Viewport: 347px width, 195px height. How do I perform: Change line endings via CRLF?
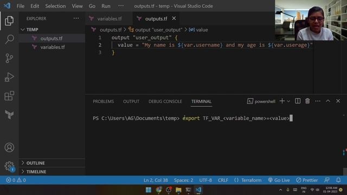(223, 180)
